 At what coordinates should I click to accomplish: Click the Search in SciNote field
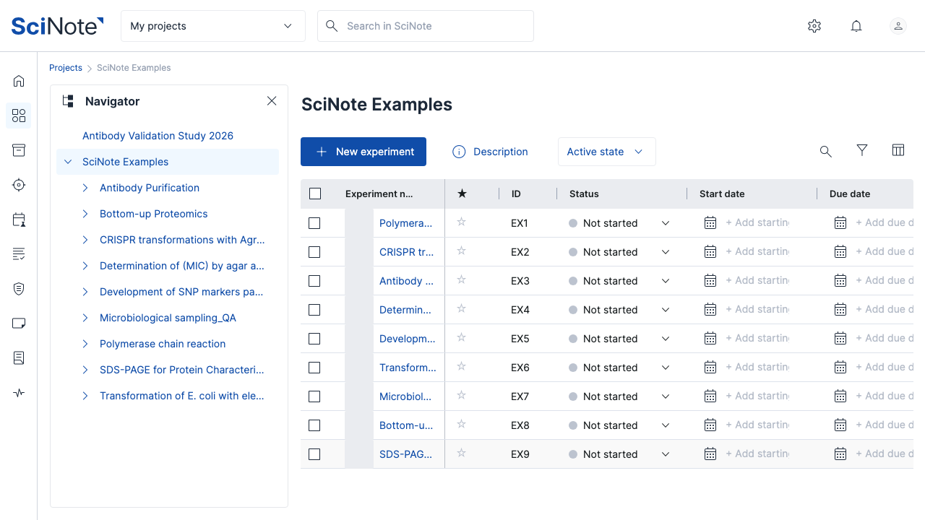point(426,26)
